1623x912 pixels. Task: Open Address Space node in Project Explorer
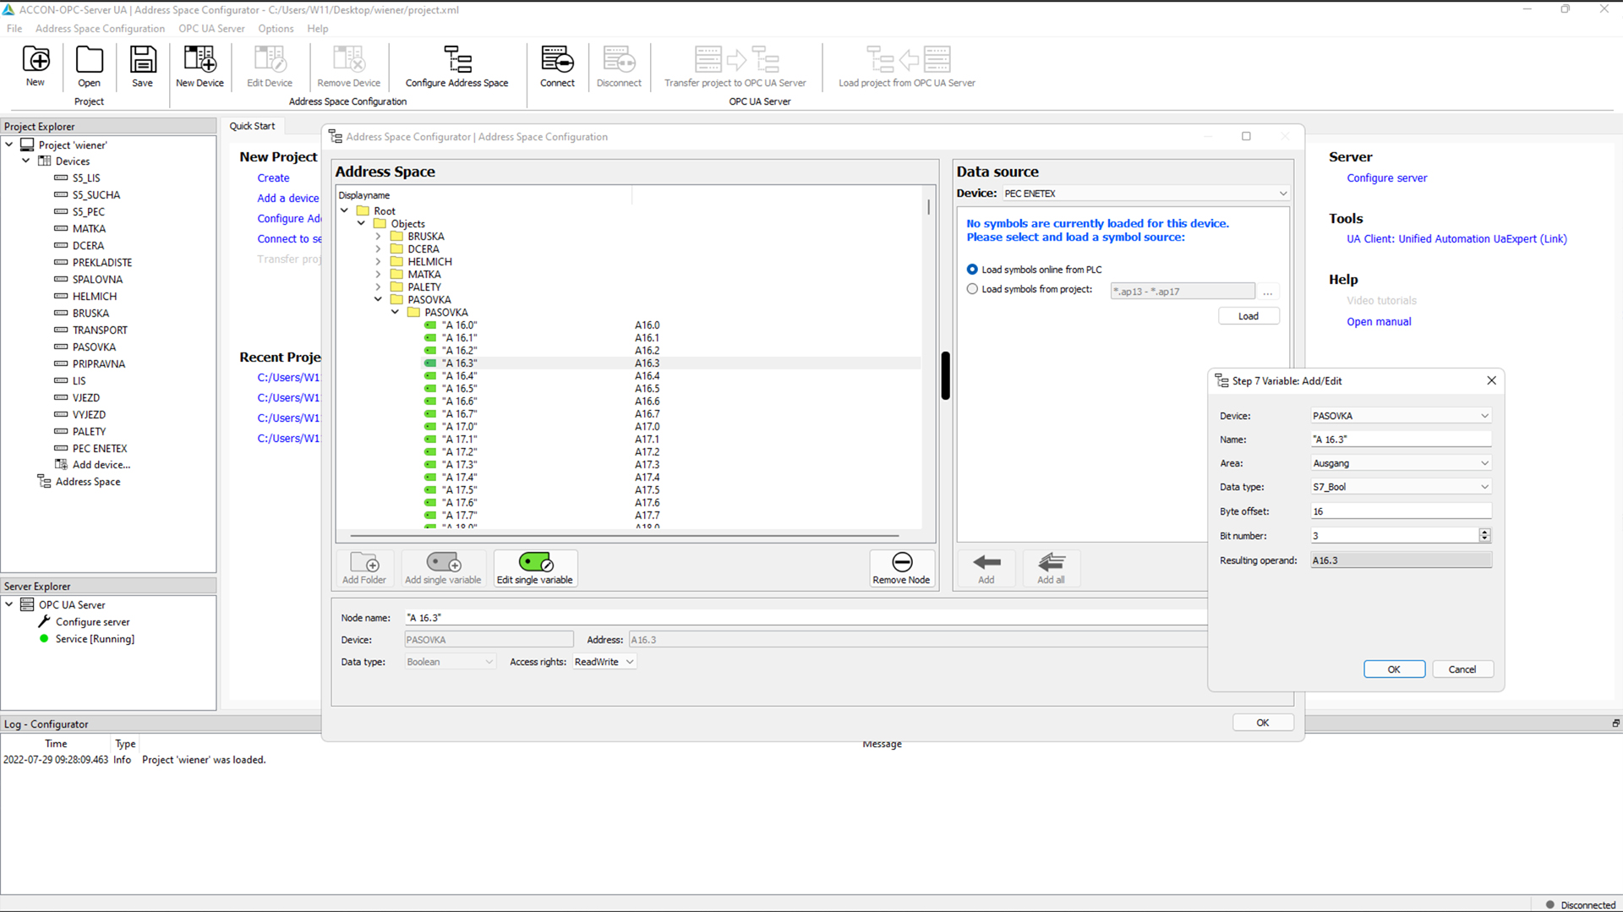[87, 482]
